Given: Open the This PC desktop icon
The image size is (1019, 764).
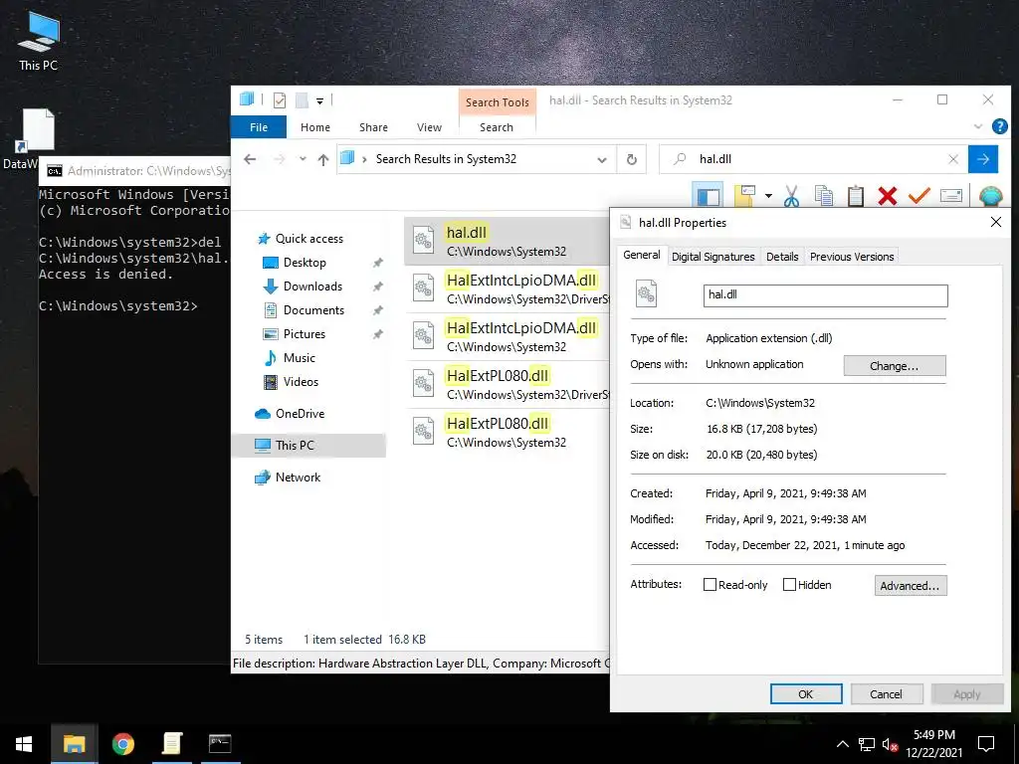Looking at the screenshot, I should 39,40.
